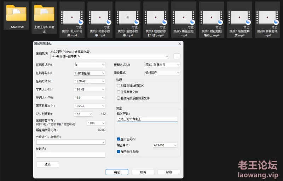Image resolution: width=283 pixels, height=181 pixels.
Task: Enable the 压缩共享文件 checkbox
Action: 119,92
